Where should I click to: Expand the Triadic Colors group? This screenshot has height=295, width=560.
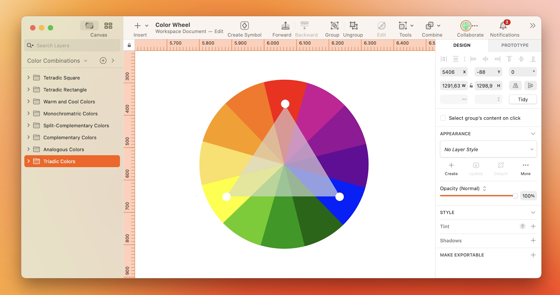click(28, 161)
